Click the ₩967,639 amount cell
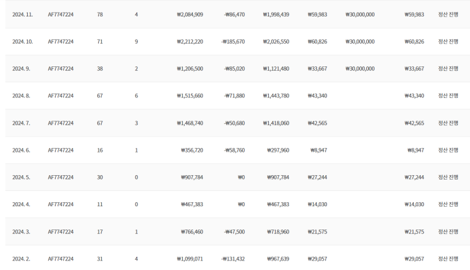The image size is (470, 270). coord(278,259)
